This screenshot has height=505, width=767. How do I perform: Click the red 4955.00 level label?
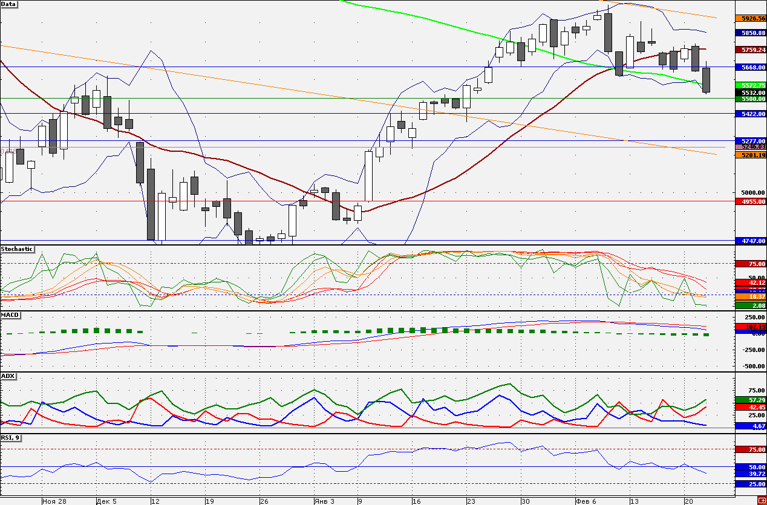point(750,201)
